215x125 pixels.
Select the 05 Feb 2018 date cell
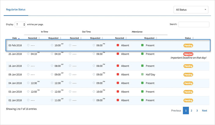click(15, 45)
